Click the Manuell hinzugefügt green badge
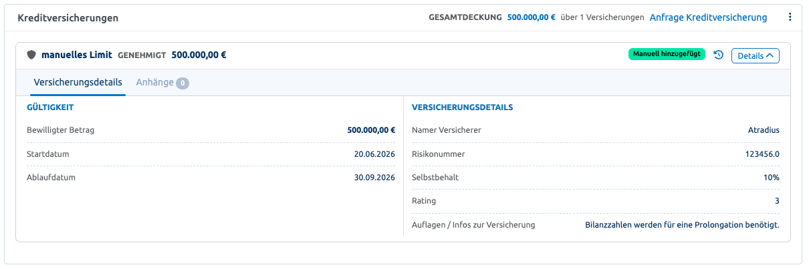Screen dimensions: 809x269 [x=667, y=54]
